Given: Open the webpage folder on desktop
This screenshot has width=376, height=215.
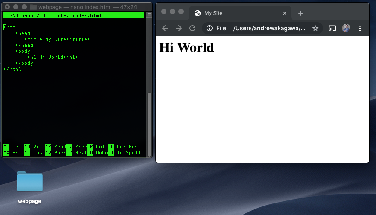Looking at the screenshot, I should tap(30, 181).
